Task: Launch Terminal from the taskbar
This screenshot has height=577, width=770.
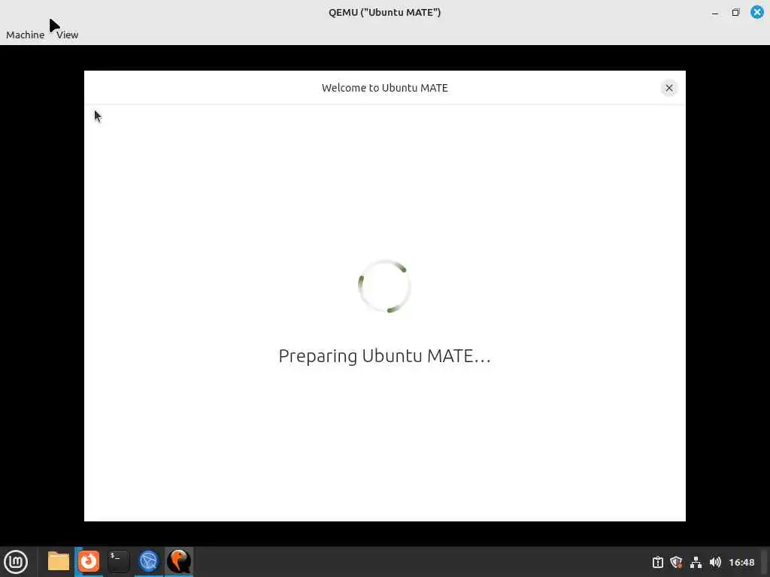Action: [118, 561]
